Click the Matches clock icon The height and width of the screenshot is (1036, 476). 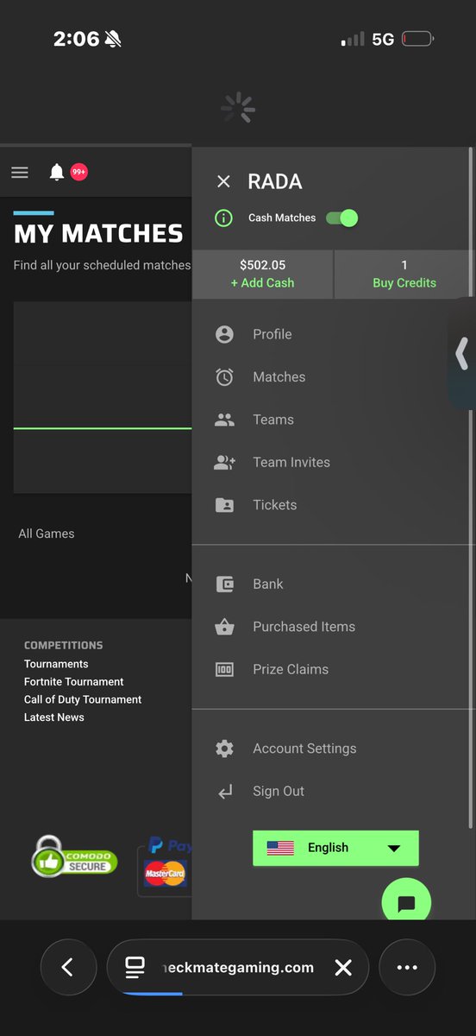[x=224, y=377]
